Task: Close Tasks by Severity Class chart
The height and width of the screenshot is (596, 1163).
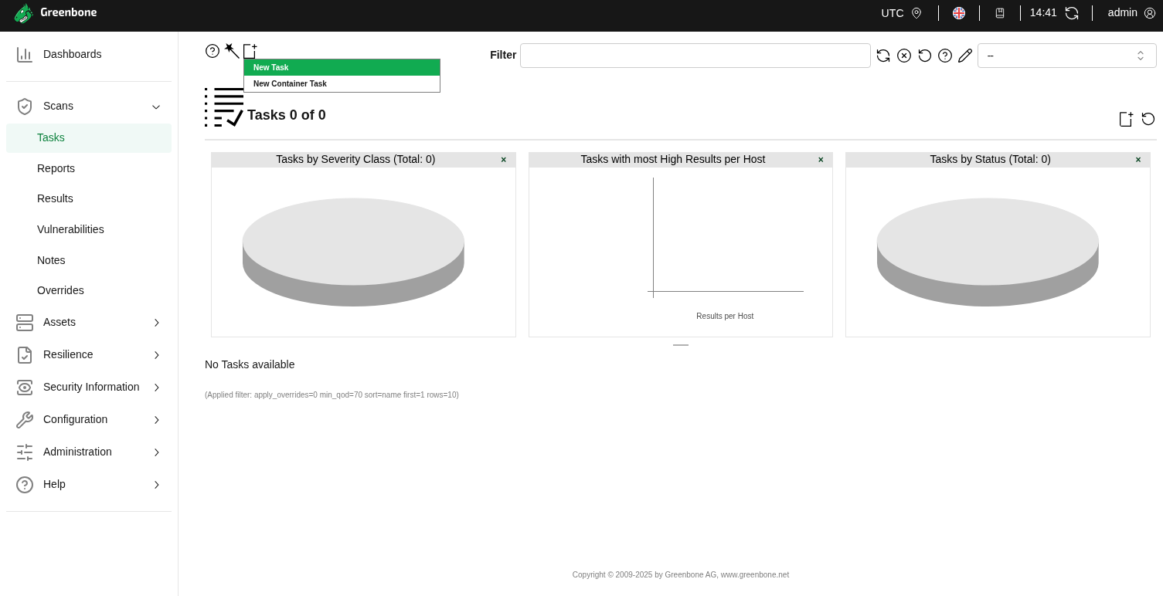Action: pos(504,160)
